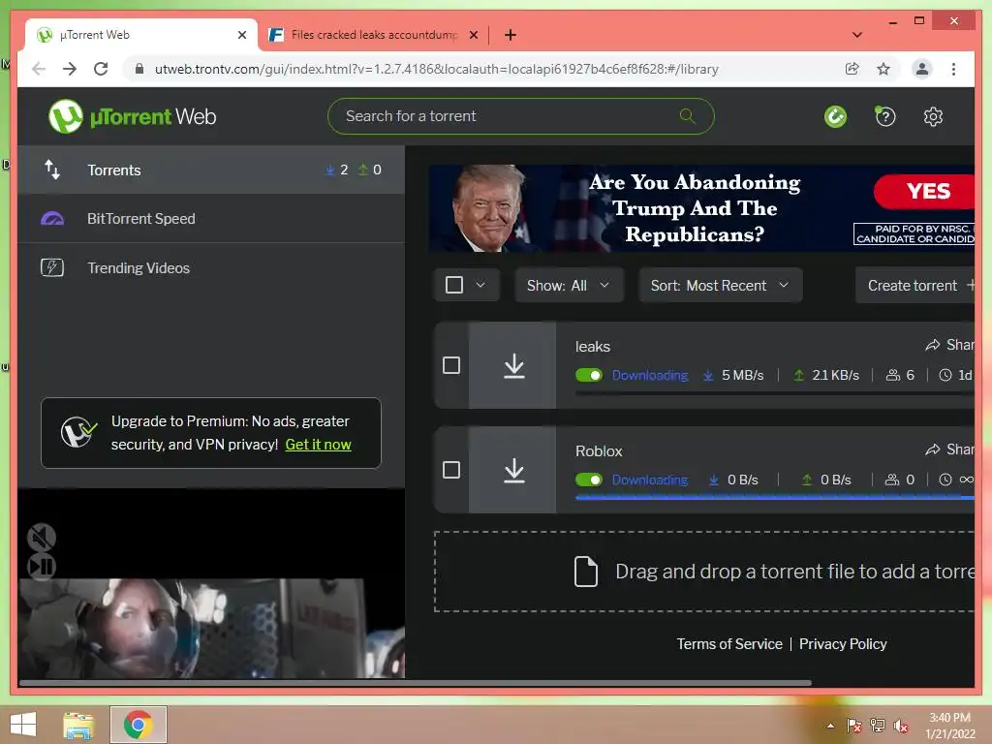This screenshot has height=744, width=992.
Task: Share the Roblox torrent
Action: 949,449
